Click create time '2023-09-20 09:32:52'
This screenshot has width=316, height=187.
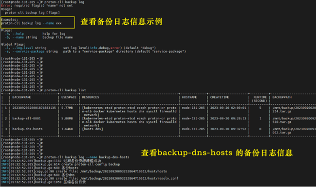pos(228,129)
